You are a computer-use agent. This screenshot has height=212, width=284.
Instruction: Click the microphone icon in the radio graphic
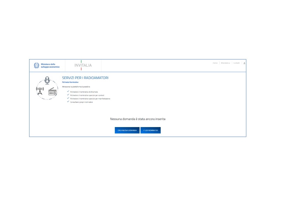pyautogui.click(x=47, y=80)
